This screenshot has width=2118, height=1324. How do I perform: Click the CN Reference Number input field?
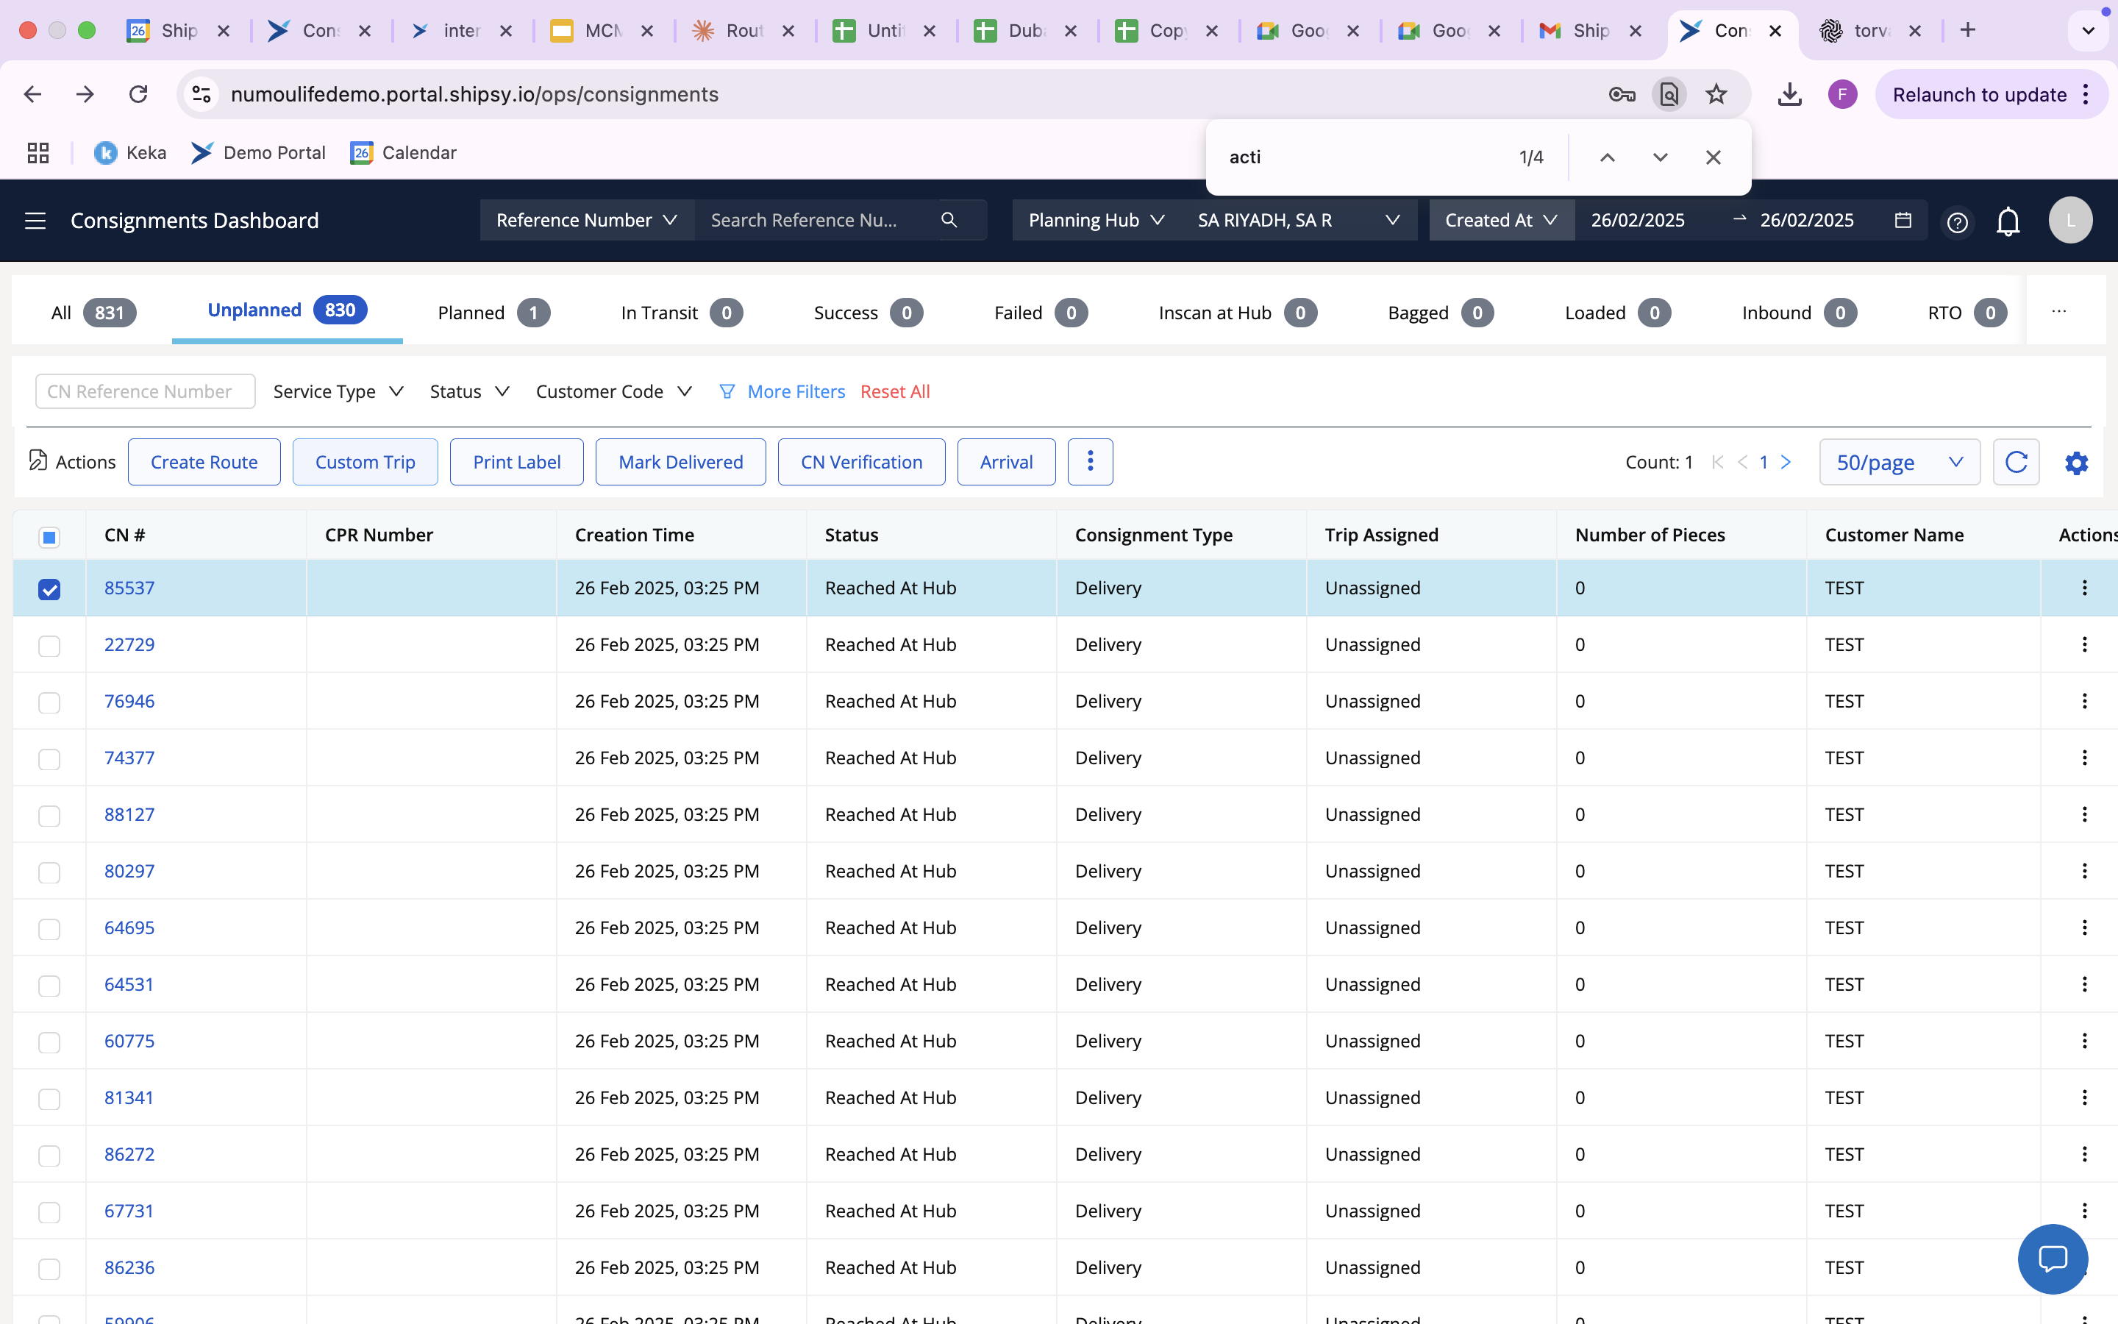pos(146,391)
